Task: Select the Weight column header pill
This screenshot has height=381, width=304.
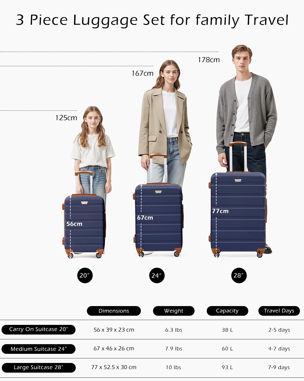Action: (174, 311)
